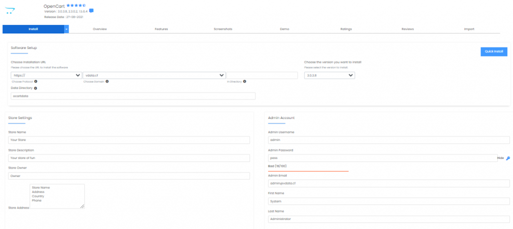Switch to the Overview tab
Image resolution: width=513 pixels, height=229 pixels.
pyautogui.click(x=100, y=29)
